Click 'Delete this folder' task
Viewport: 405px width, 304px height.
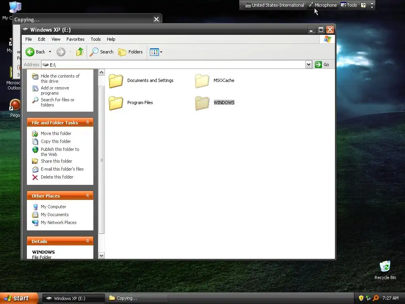[x=57, y=177]
